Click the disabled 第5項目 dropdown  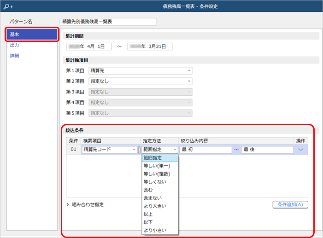tap(141, 113)
